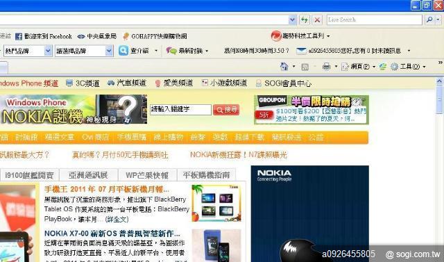This screenshot has height=262, width=444.
Task: Click the Live Search magnifier icon
Action: [429, 19]
